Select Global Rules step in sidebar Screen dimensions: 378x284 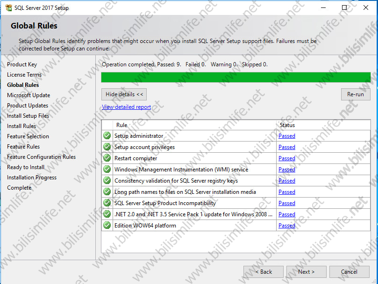[x=23, y=85]
